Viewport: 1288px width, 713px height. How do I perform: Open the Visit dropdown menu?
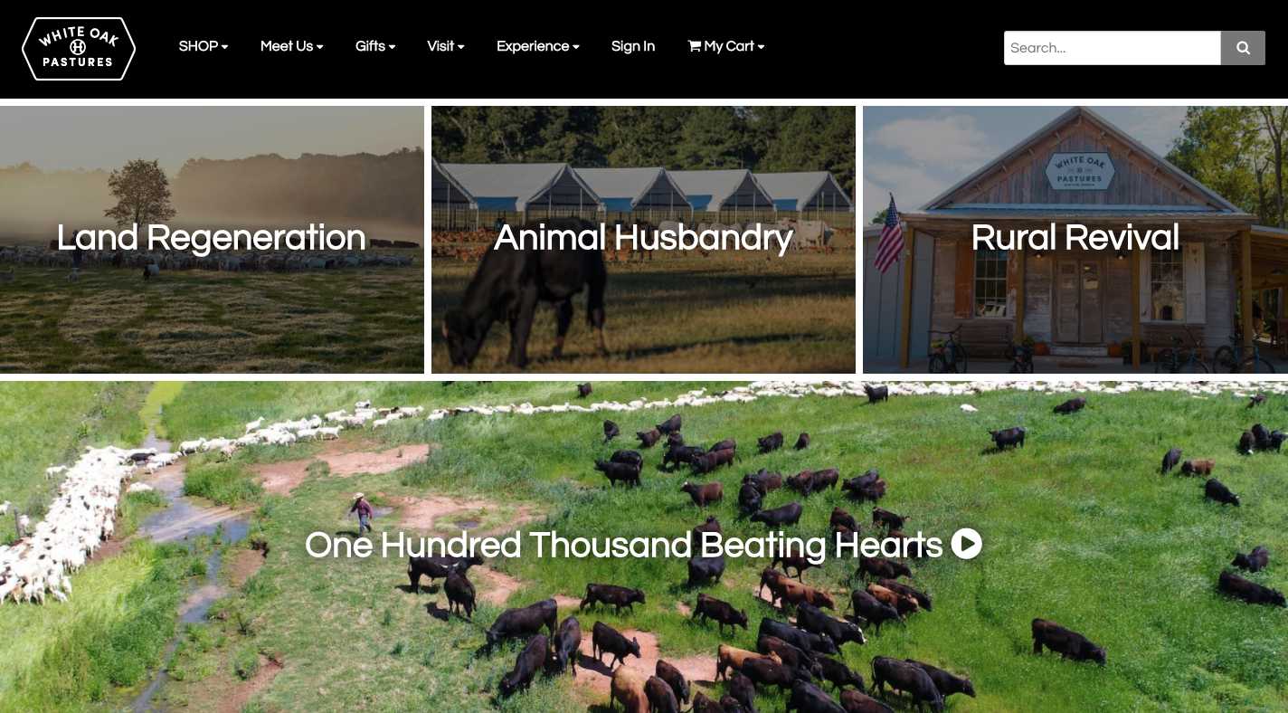[446, 46]
